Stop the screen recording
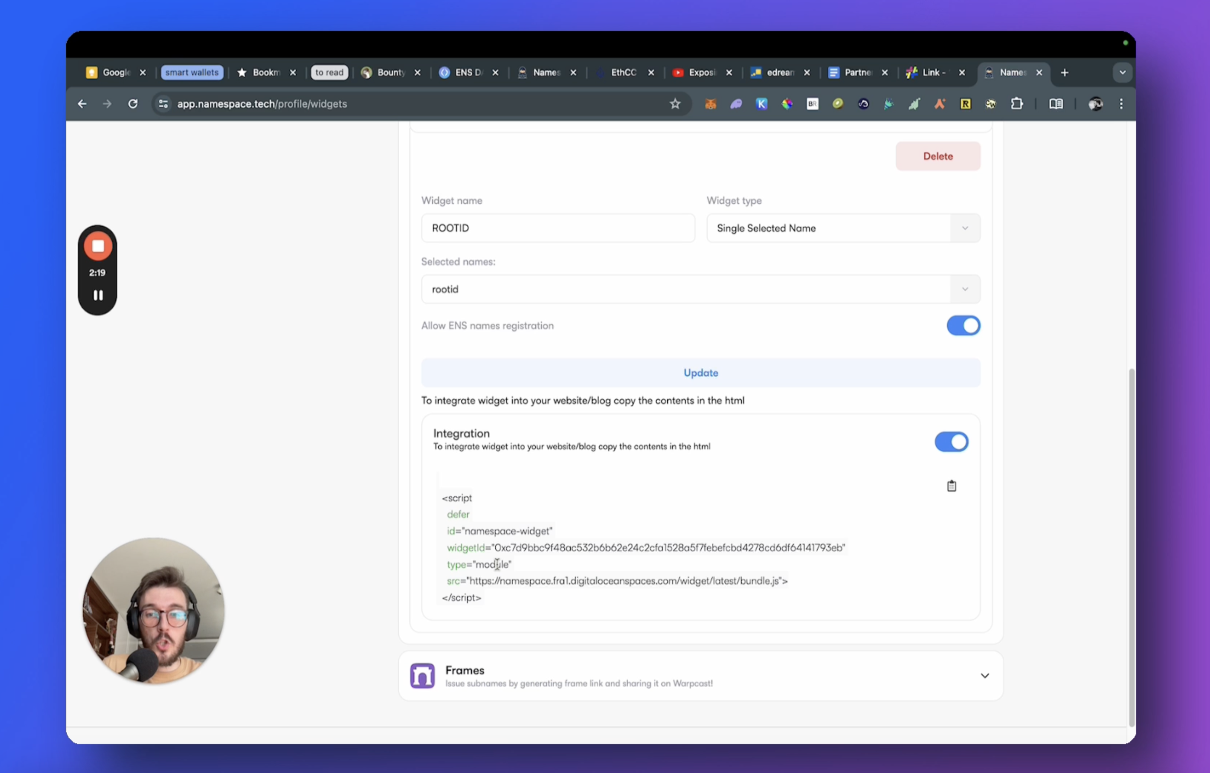 click(x=98, y=246)
